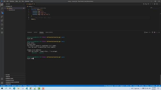Click the feedback icon in status bar

click(157, 86)
